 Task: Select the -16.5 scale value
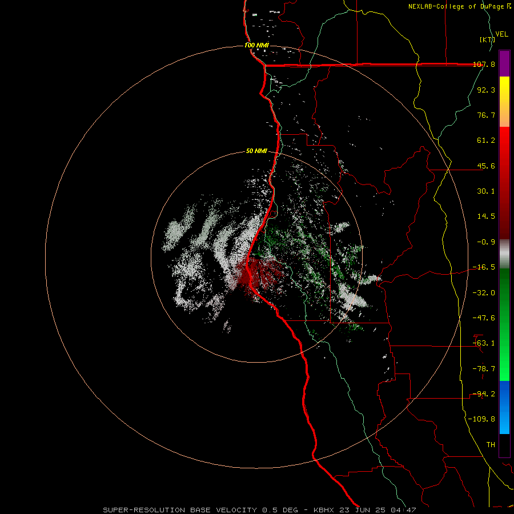pyautogui.click(x=484, y=267)
